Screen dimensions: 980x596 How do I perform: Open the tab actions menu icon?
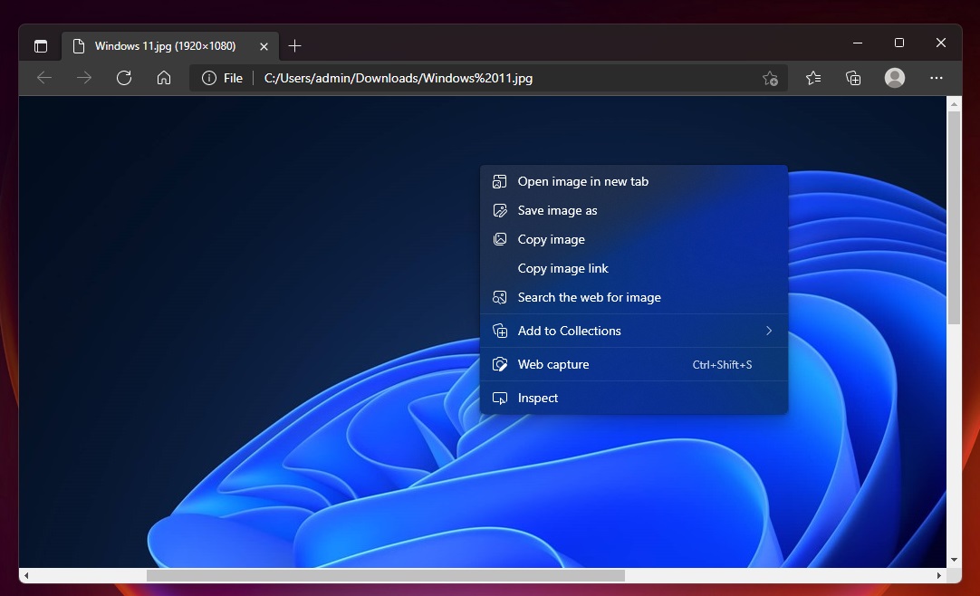41,45
